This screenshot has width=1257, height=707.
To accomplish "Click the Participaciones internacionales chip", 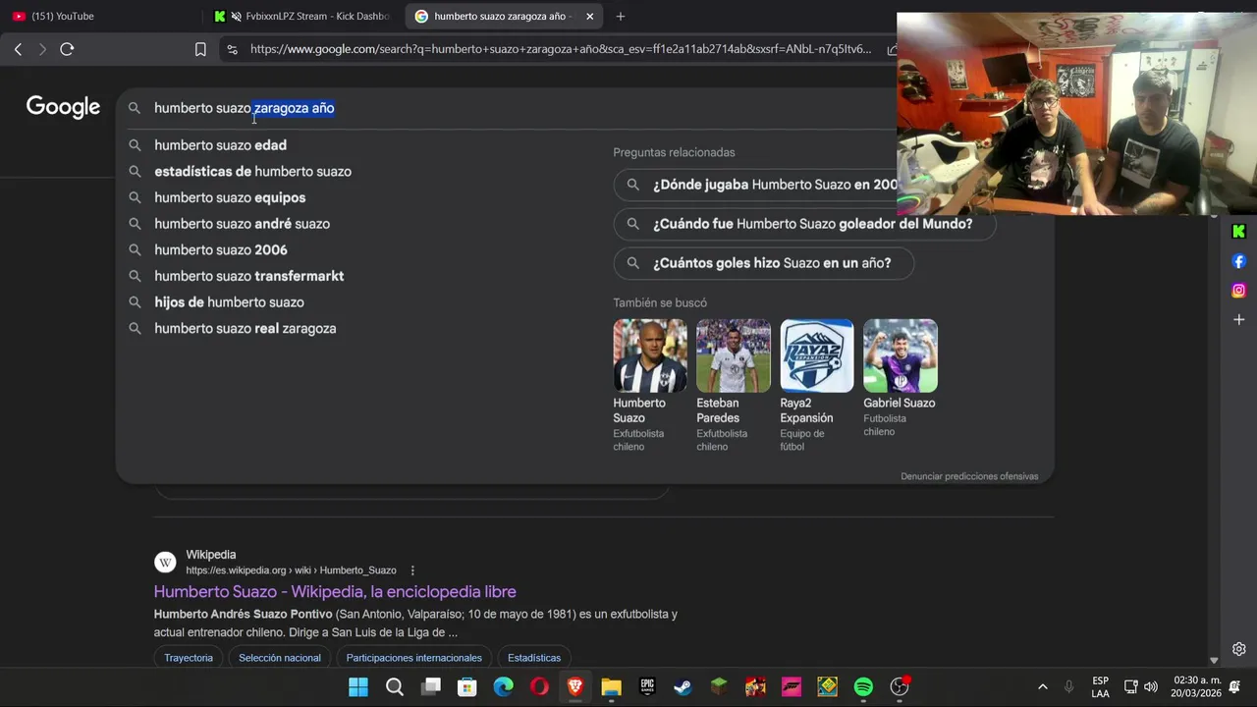I will (414, 658).
